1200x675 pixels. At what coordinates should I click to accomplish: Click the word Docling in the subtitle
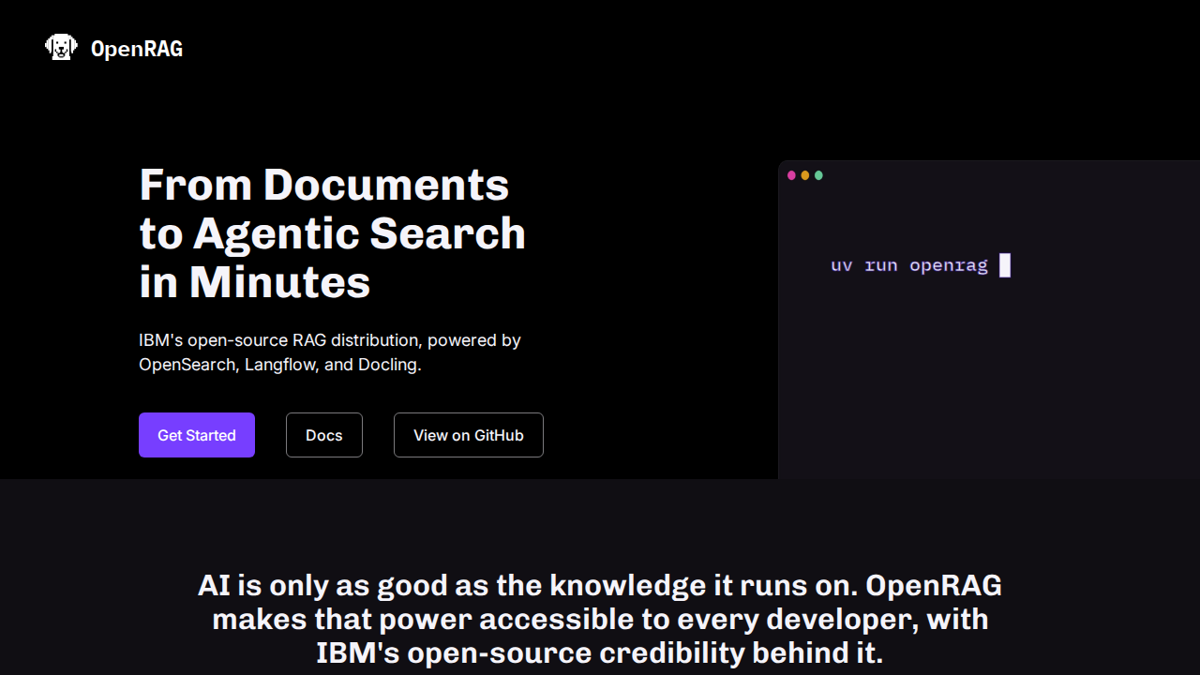(x=387, y=365)
